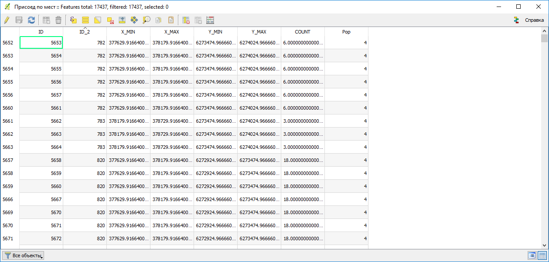Paste features from clipboard icon
The height and width of the screenshot is (262, 549).
(171, 20)
